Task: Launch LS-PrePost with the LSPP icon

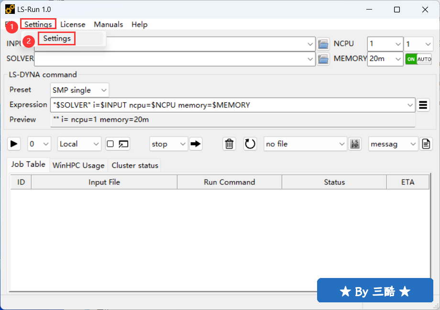Action: pos(355,144)
